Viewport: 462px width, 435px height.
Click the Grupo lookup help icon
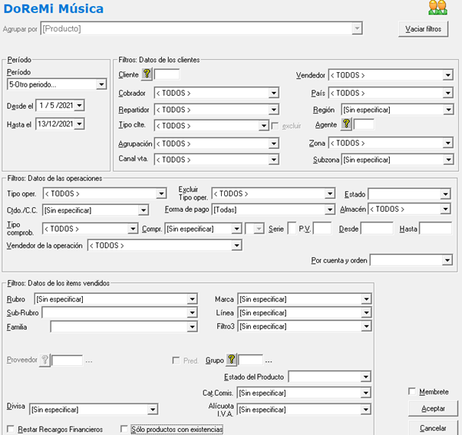(232, 360)
